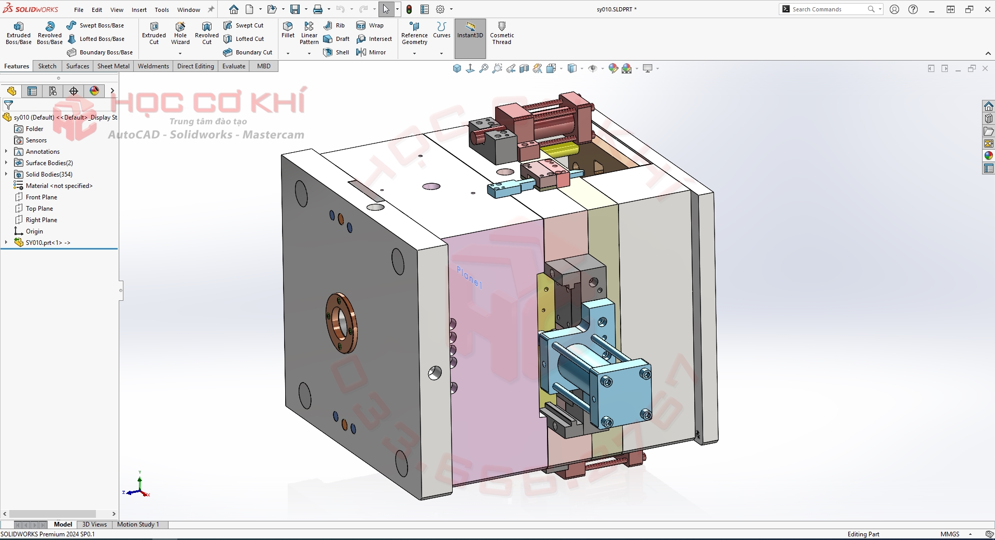Image resolution: width=995 pixels, height=540 pixels.
Task: Open the Hole Wizard tool
Action: (x=180, y=33)
